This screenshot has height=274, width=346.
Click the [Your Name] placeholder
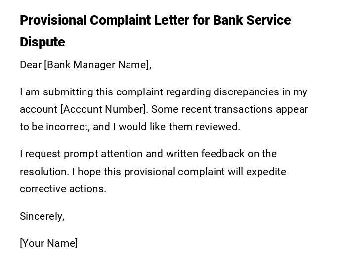[48, 243]
